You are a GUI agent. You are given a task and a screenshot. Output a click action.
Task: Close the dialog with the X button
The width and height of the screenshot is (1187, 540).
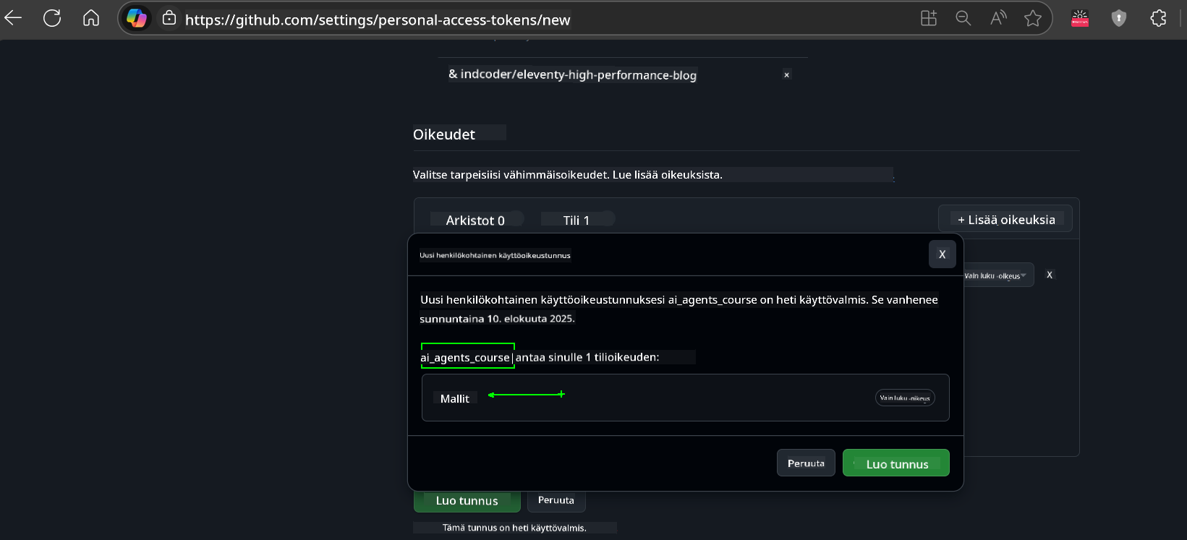942,254
